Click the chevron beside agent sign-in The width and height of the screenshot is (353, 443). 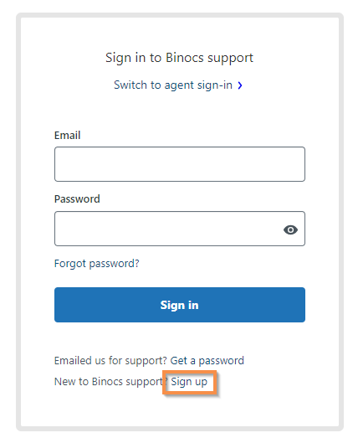[x=240, y=85]
